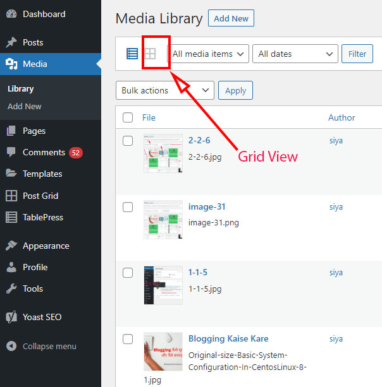
Task: Click the Posts pushpin icon
Action: (11, 42)
